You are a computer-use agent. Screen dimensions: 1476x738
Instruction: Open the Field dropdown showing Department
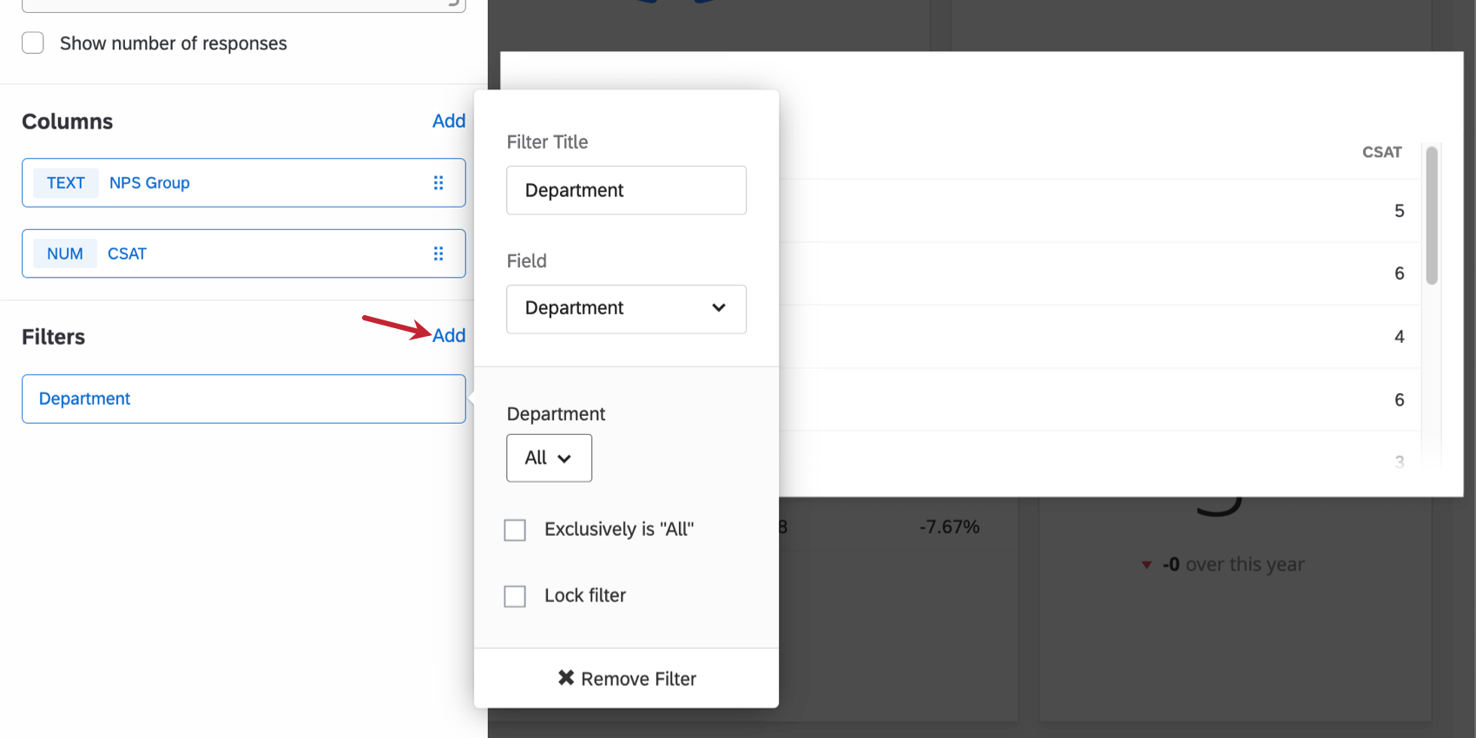pos(625,309)
